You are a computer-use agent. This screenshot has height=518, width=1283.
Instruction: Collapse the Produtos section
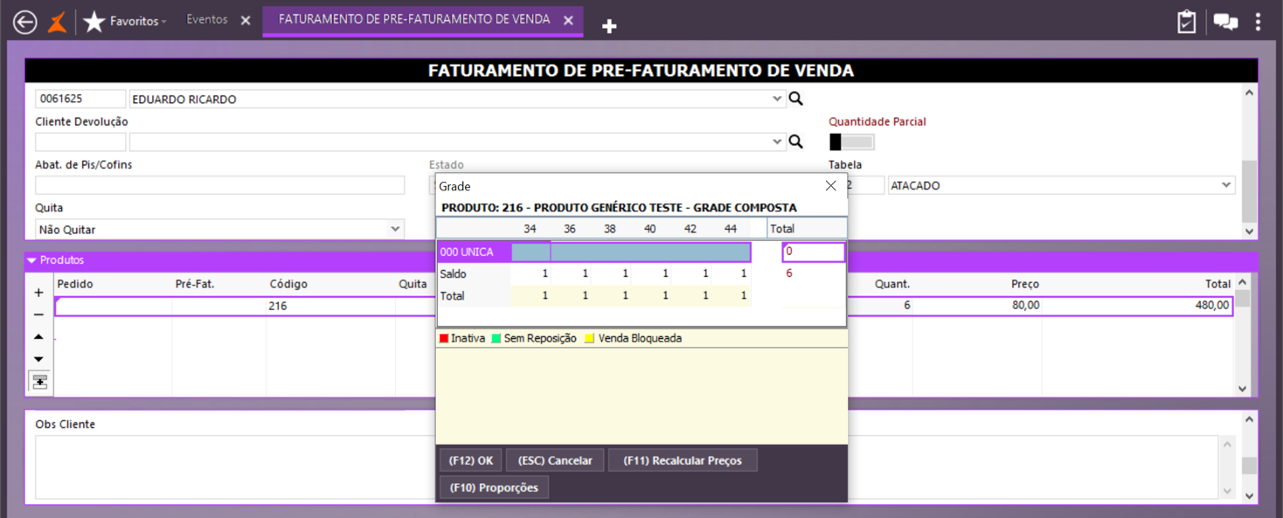click(x=31, y=260)
